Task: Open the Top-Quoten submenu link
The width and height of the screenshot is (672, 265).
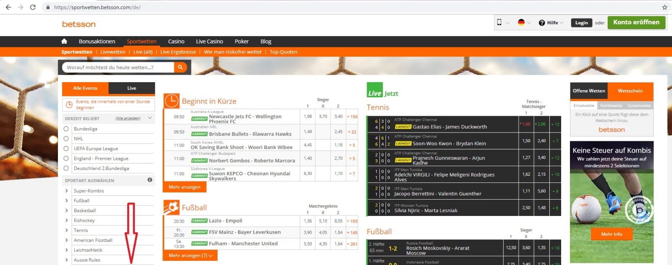Action: point(283,52)
